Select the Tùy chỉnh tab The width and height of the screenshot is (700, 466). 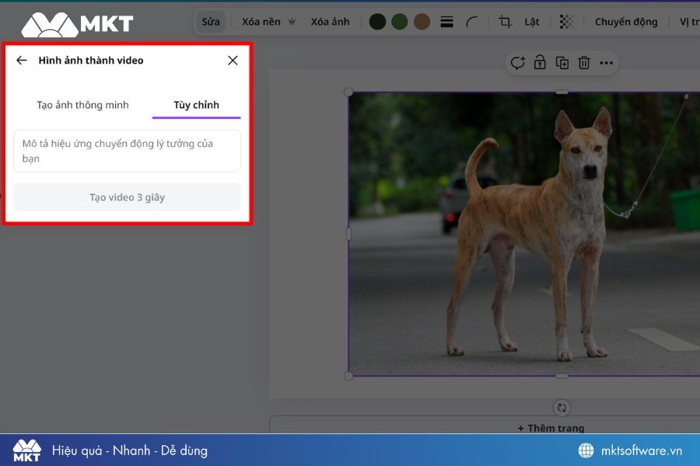pos(196,105)
